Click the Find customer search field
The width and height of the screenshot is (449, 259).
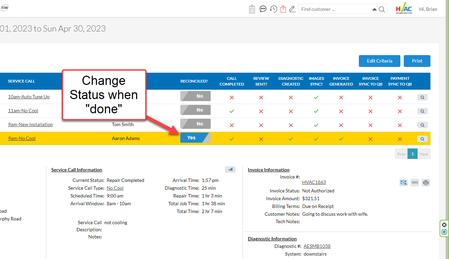[x=334, y=9]
